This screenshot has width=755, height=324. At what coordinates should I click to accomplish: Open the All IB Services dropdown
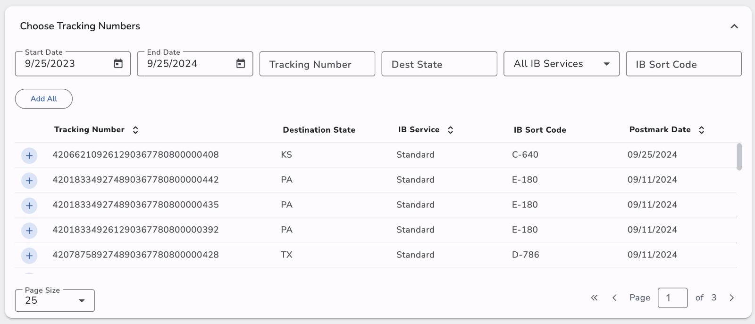tap(561, 64)
